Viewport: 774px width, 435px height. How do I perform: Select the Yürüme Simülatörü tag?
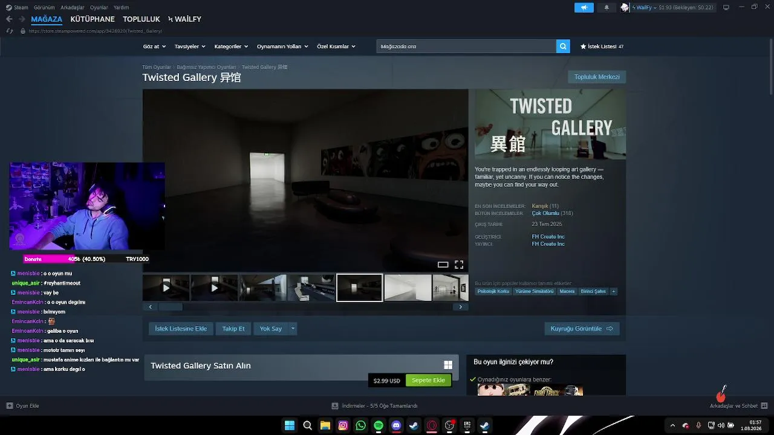(535, 291)
